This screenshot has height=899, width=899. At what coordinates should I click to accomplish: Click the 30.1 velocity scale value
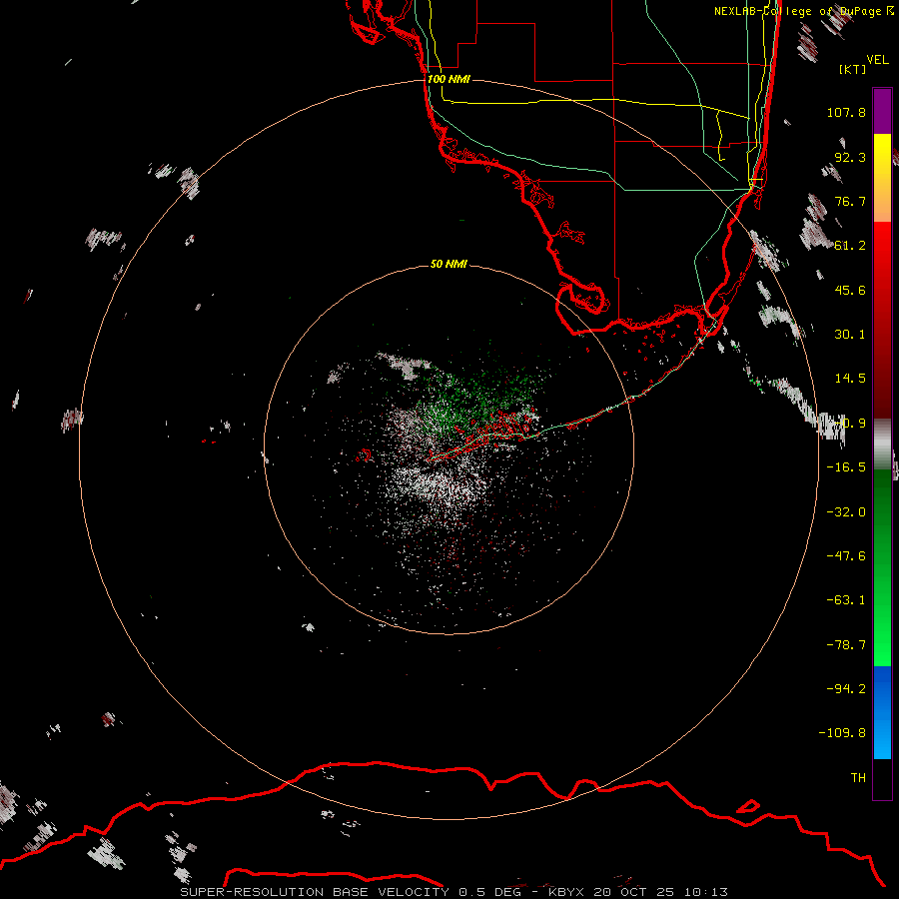(x=850, y=335)
